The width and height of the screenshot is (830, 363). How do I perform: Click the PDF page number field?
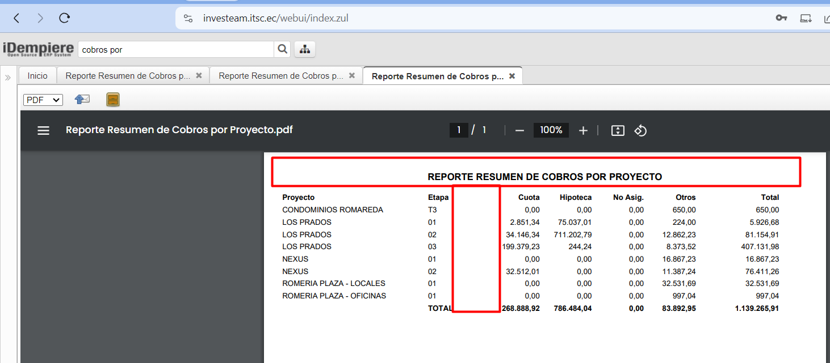pos(458,130)
